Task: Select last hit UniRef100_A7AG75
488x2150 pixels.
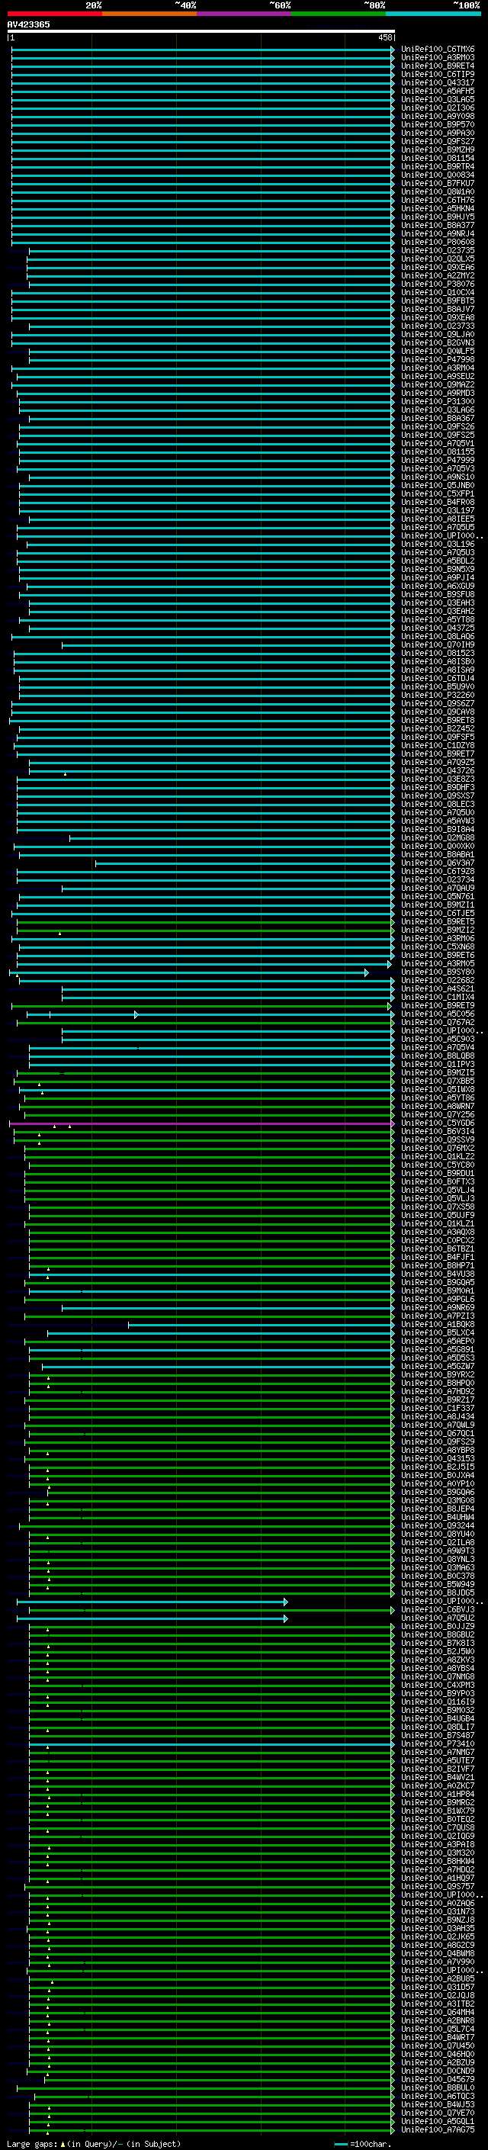Action: 437,2130
